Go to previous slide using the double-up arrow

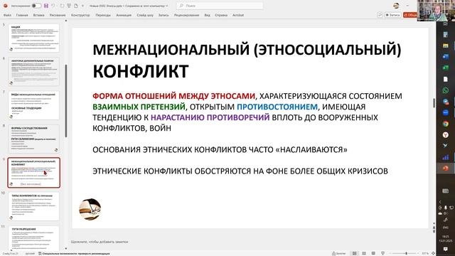pyautogui.click(x=434, y=228)
